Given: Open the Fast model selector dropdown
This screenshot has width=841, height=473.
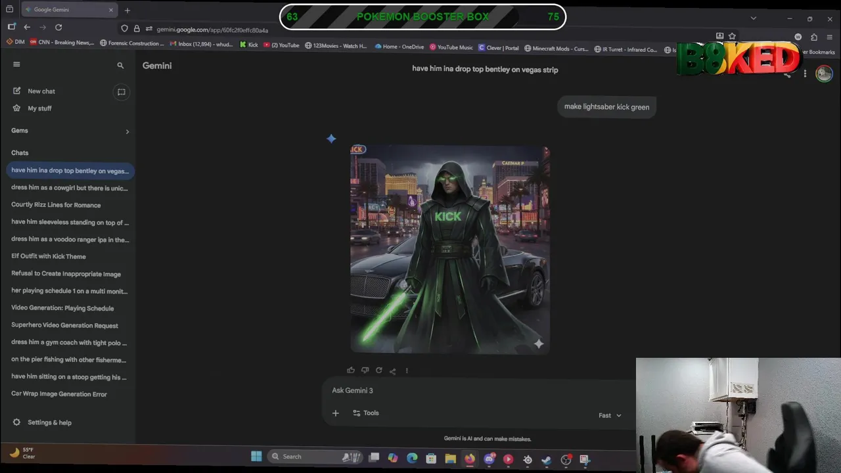Looking at the screenshot, I should pos(610,415).
